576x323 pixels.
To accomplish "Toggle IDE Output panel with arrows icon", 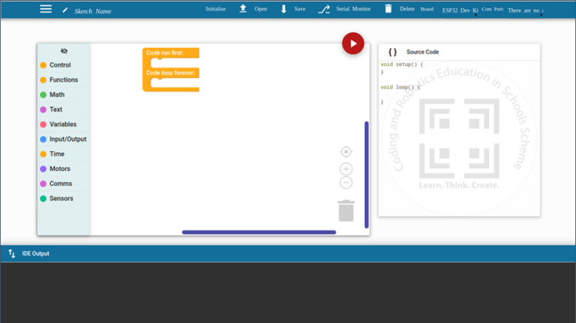I will 12,253.
